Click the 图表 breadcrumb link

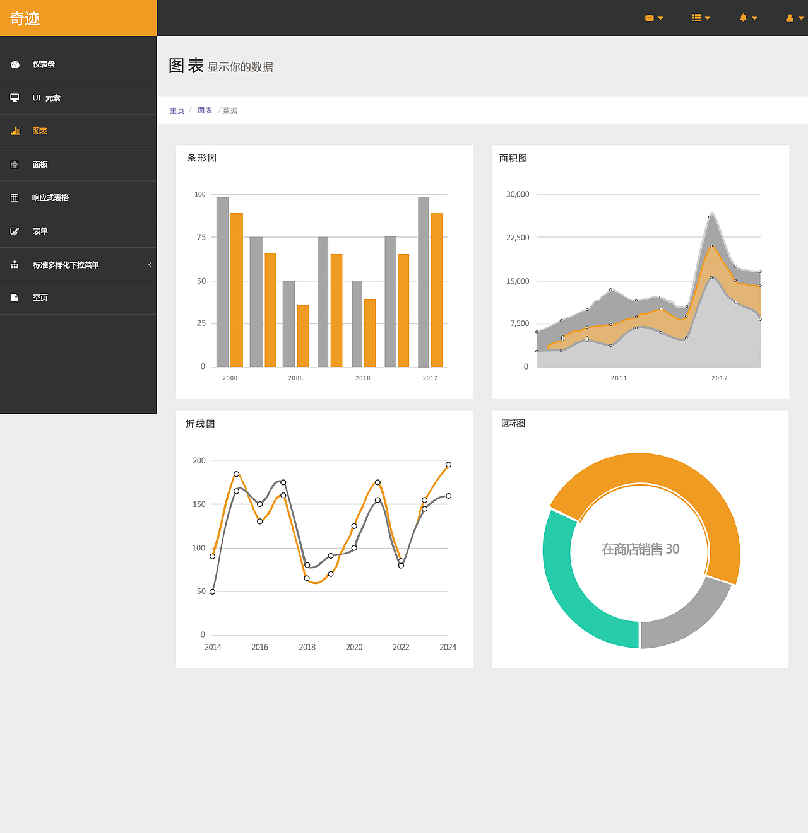[205, 110]
